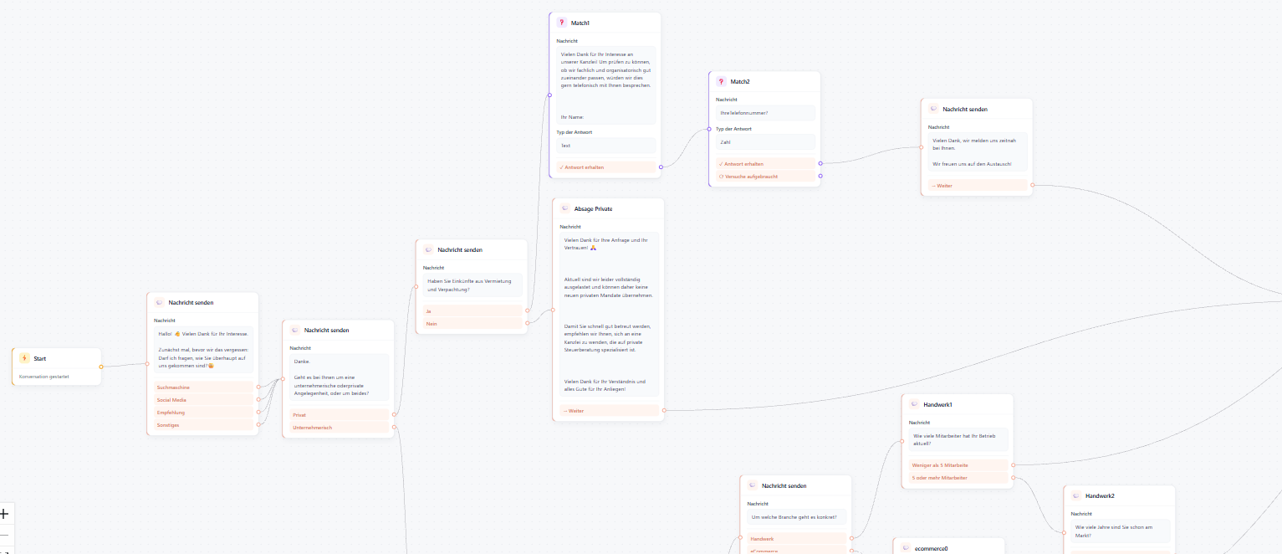
Task: Select '5 oder mehr Mitarbeiter' option
Action: (958, 478)
